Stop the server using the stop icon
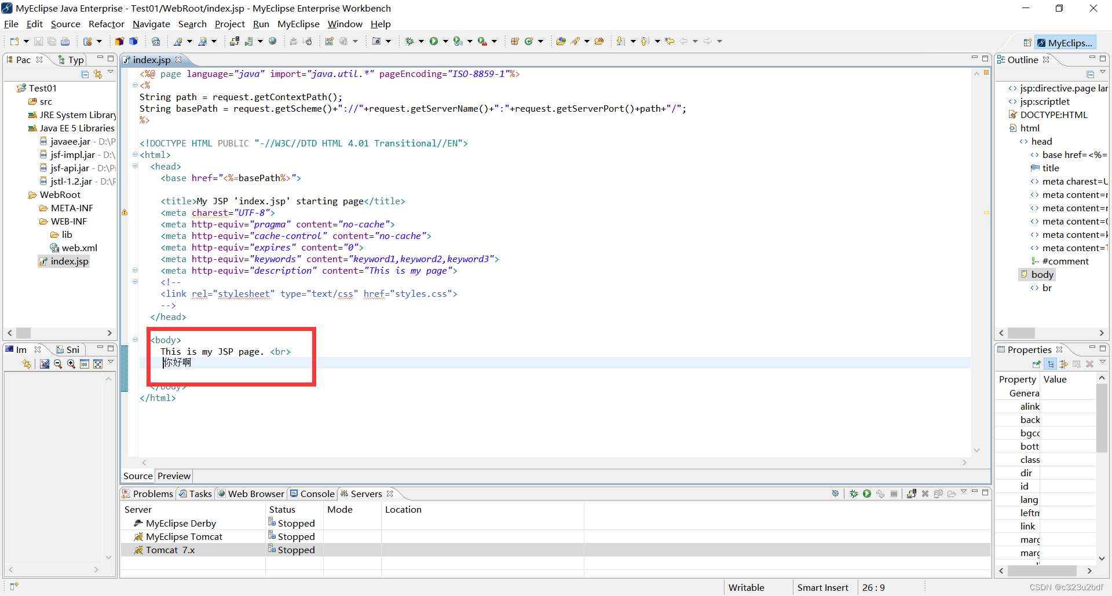The image size is (1112, 596). pos(894,494)
